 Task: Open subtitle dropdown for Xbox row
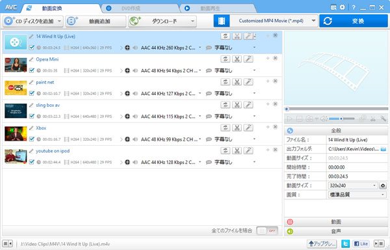(x=254, y=139)
